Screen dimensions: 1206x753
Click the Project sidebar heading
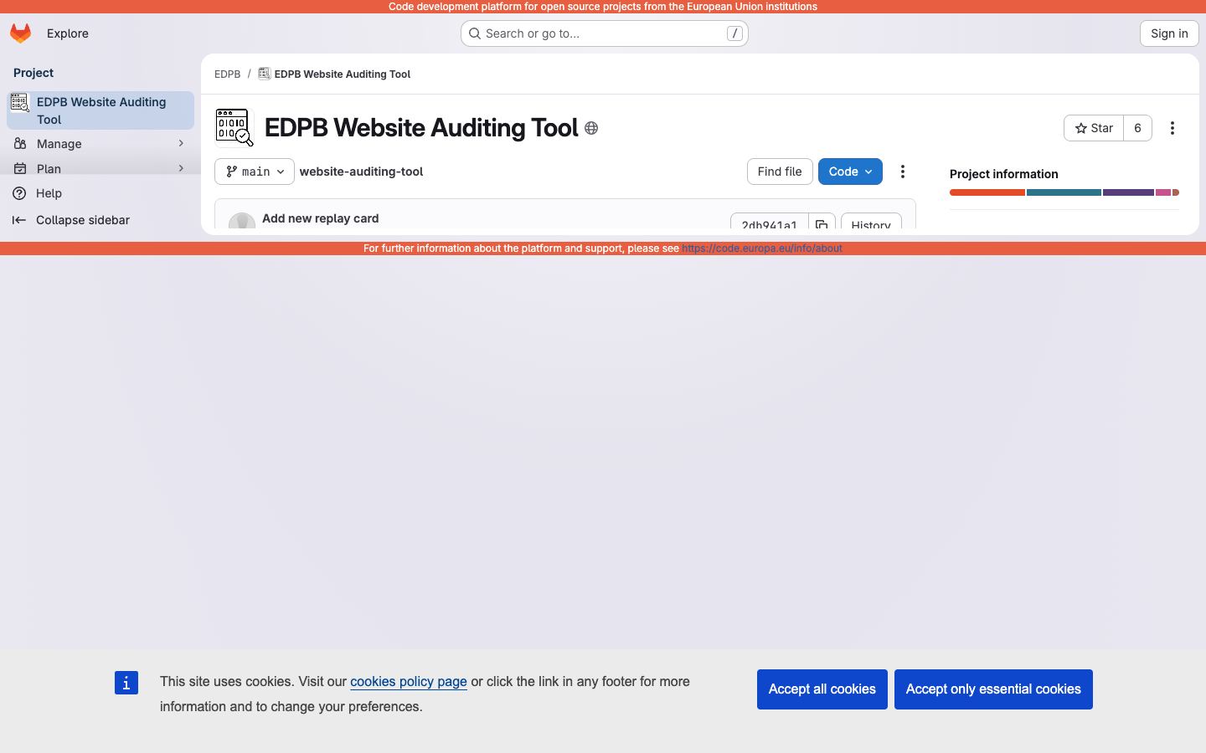tap(33, 73)
